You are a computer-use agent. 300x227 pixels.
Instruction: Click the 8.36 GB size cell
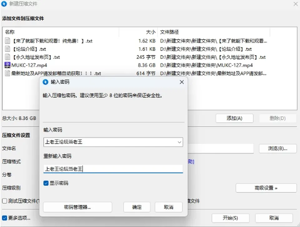[147, 65]
